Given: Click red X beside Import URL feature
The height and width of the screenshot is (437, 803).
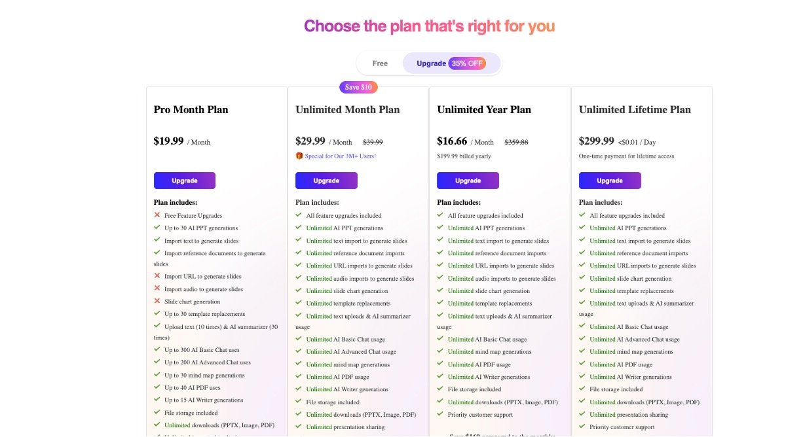Looking at the screenshot, I should [157, 276].
